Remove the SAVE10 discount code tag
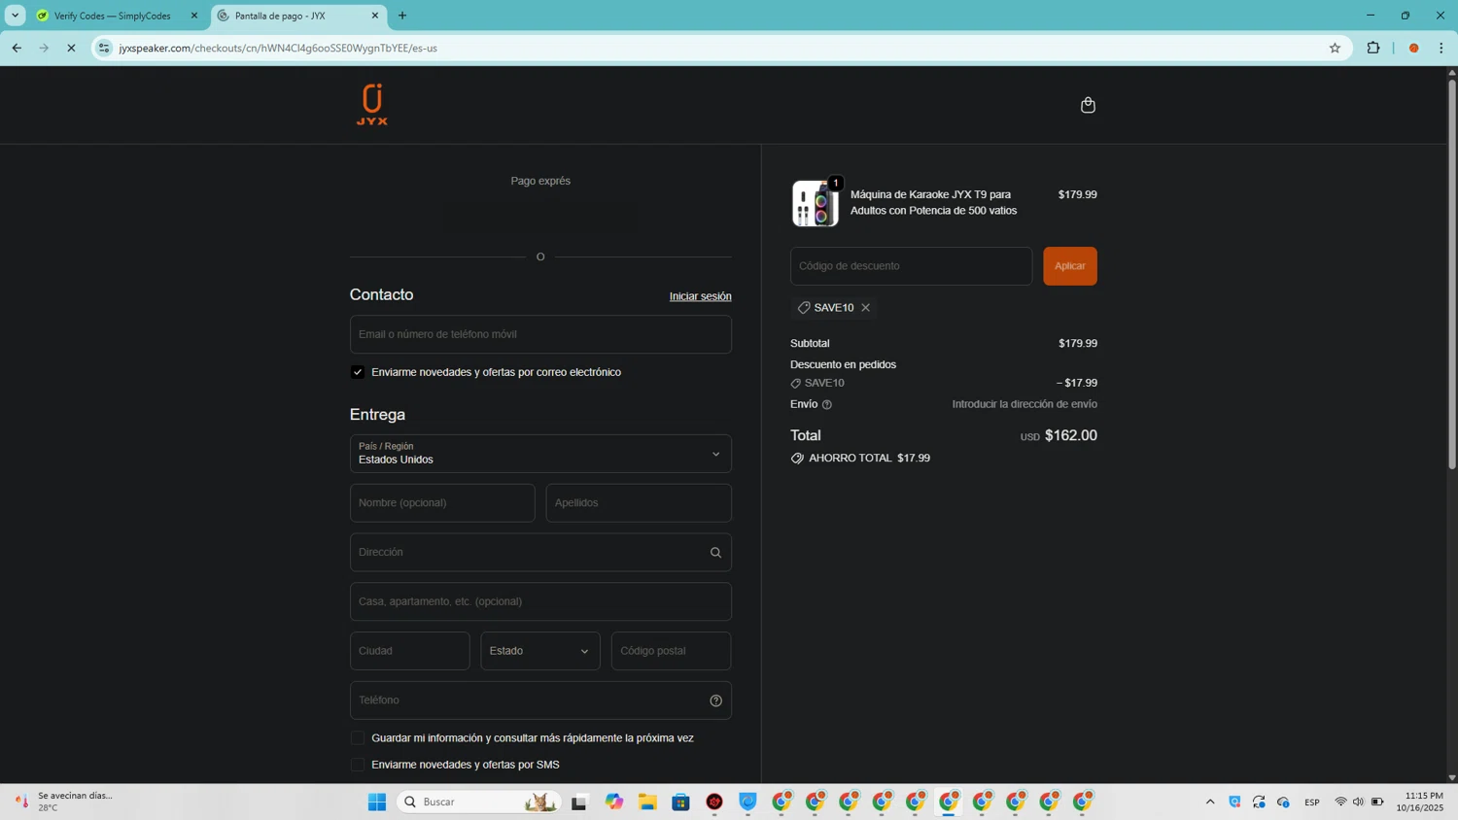 865,308
